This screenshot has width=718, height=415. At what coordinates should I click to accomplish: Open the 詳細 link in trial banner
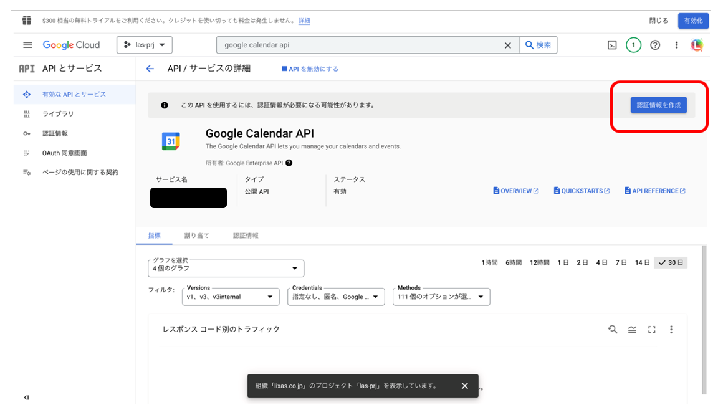(x=304, y=21)
